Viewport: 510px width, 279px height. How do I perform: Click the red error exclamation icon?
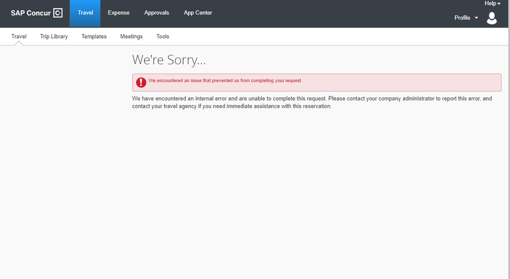point(141,83)
